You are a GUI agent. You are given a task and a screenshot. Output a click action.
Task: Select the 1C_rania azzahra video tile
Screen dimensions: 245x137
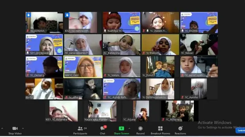(83, 44)
